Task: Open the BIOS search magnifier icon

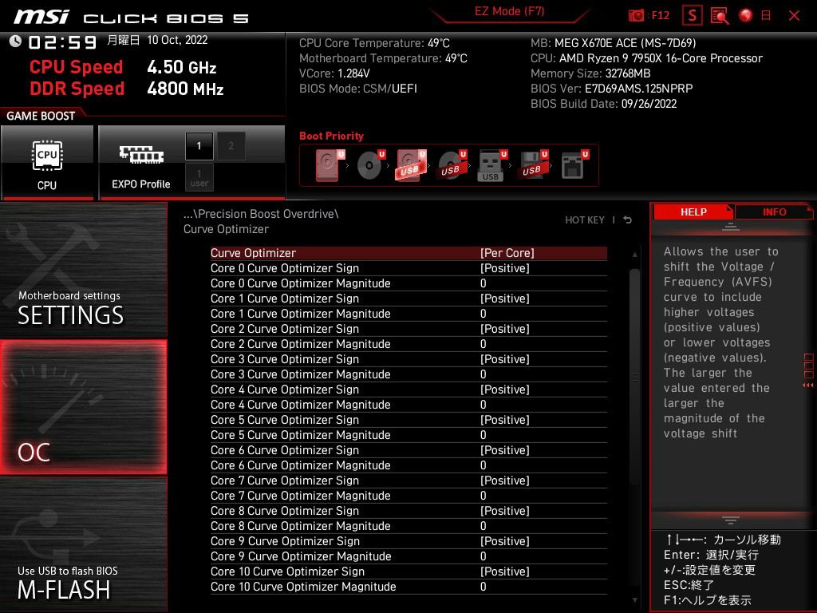Action: click(x=720, y=16)
